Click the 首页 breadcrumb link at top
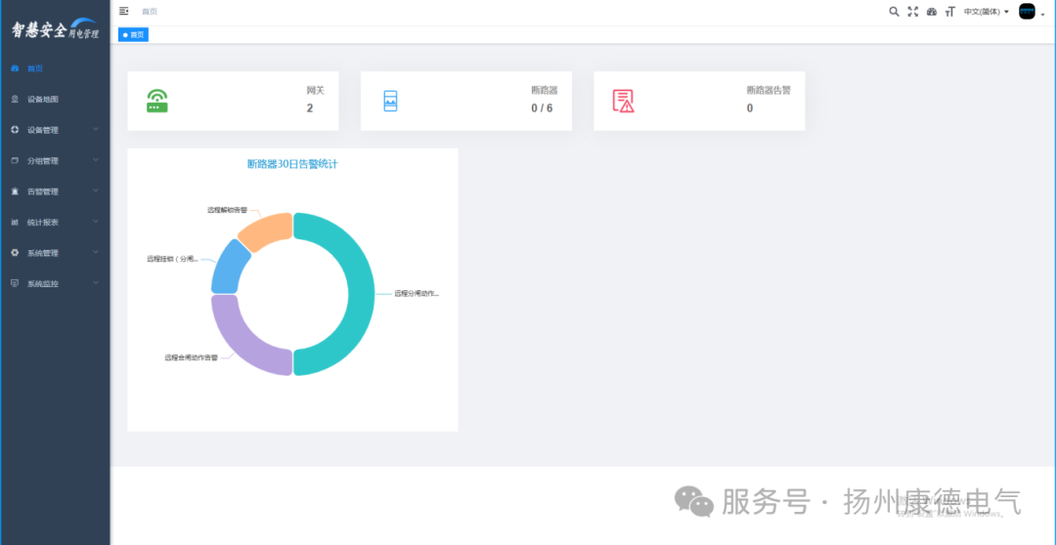 149,12
